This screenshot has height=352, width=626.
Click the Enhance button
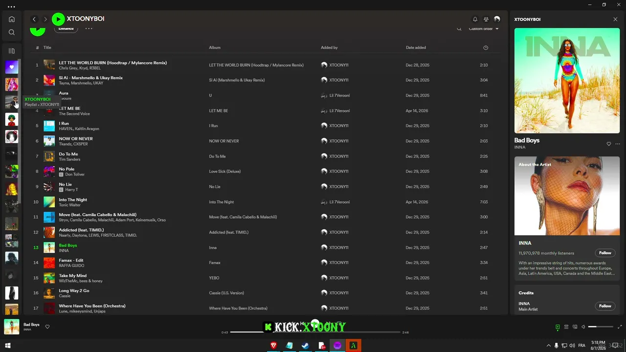pos(66,28)
